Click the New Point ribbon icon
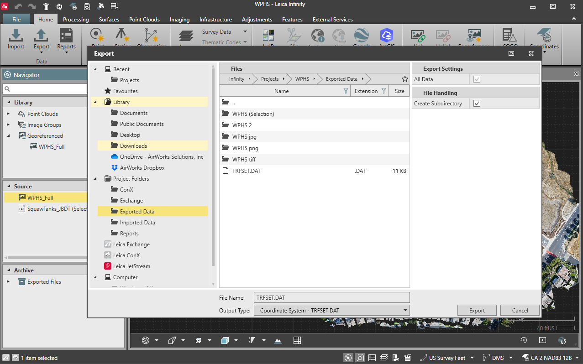 [97, 36]
